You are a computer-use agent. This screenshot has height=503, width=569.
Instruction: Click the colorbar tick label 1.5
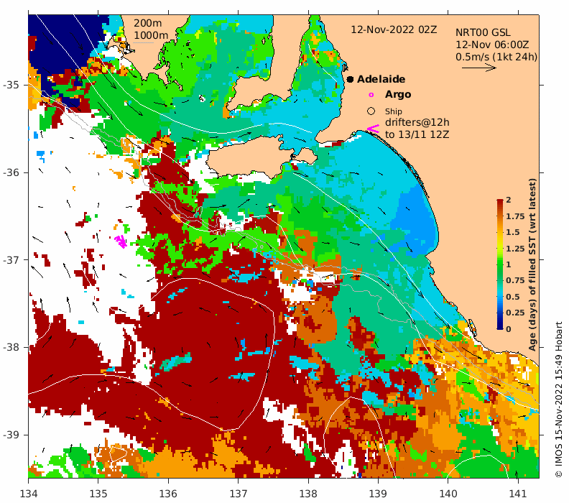(x=513, y=232)
